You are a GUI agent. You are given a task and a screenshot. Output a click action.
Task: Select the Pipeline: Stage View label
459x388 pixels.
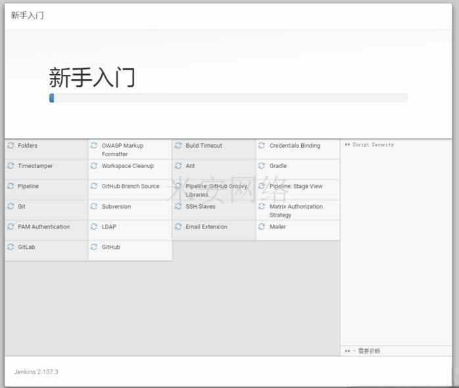point(296,186)
